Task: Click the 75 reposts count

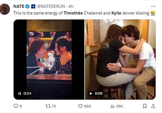Action: pyautogui.click(x=53, y=106)
